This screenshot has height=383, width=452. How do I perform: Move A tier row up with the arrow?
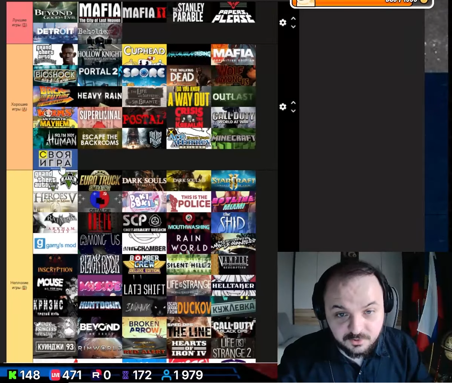(293, 103)
